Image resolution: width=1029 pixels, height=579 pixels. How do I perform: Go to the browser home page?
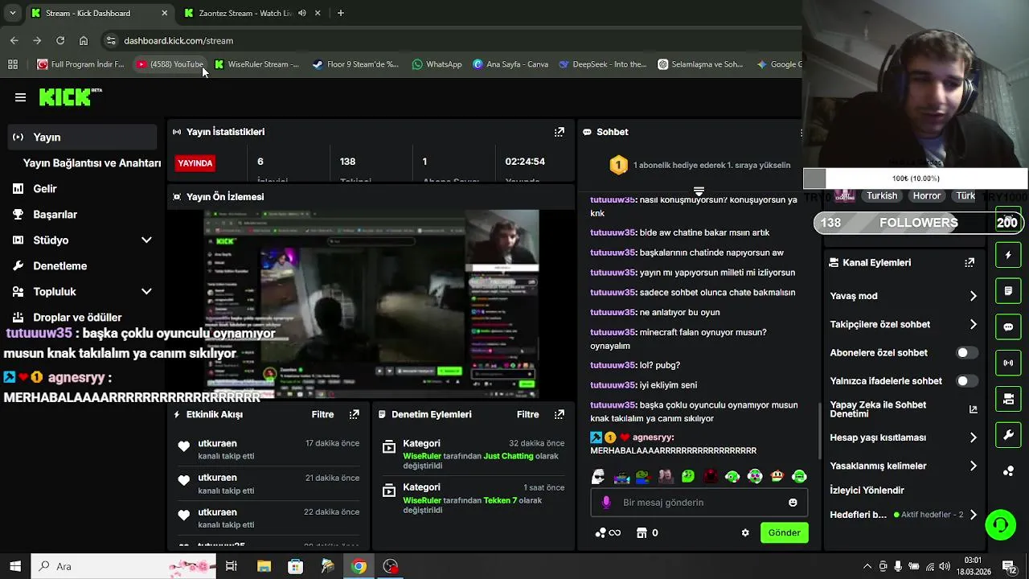84,40
